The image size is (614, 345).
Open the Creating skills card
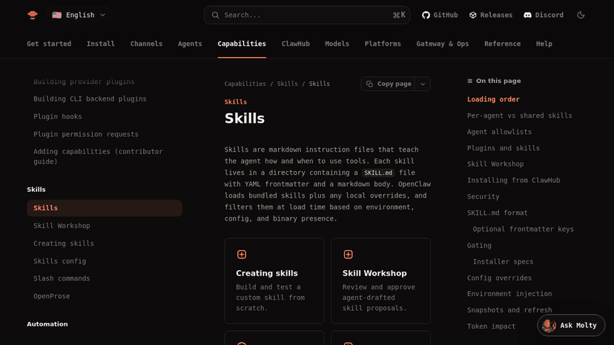(274, 281)
